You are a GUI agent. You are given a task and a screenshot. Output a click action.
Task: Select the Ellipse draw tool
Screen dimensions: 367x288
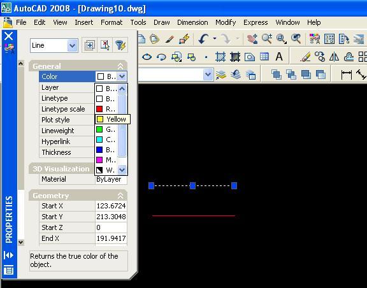click(147, 57)
